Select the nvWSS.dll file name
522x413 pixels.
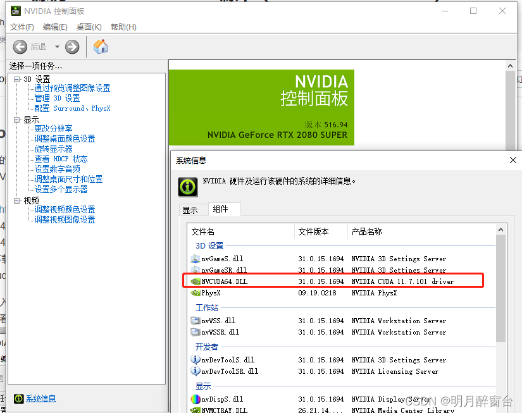click(218, 321)
